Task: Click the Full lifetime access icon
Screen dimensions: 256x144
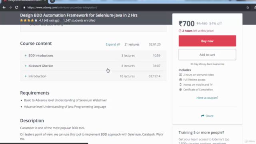Action: (180, 80)
